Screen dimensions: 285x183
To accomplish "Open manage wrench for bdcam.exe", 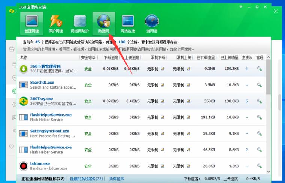I will point(260,166).
